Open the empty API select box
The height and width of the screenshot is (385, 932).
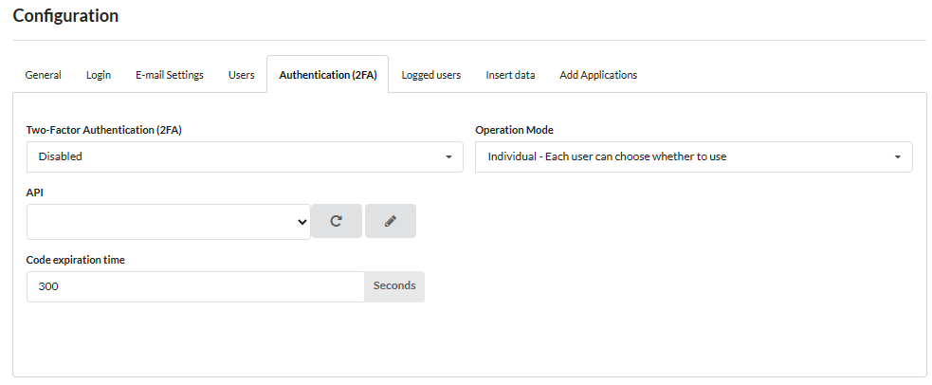(x=169, y=222)
